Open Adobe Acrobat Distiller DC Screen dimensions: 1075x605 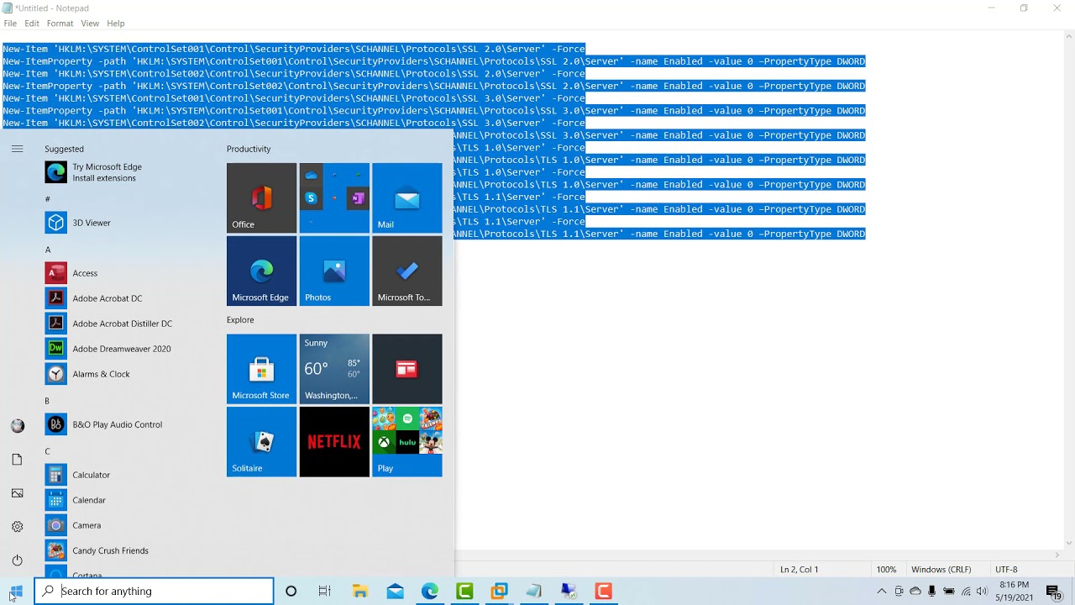[126, 324]
